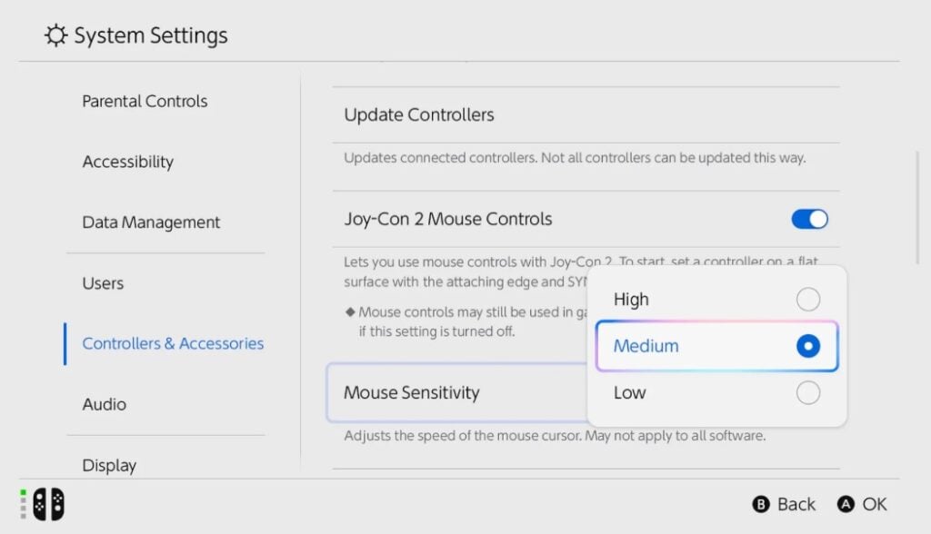Viewport: 931px width, 534px height.
Task: Open the Mouse Sensitivity dropdown row
Action: [x=455, y=393]
